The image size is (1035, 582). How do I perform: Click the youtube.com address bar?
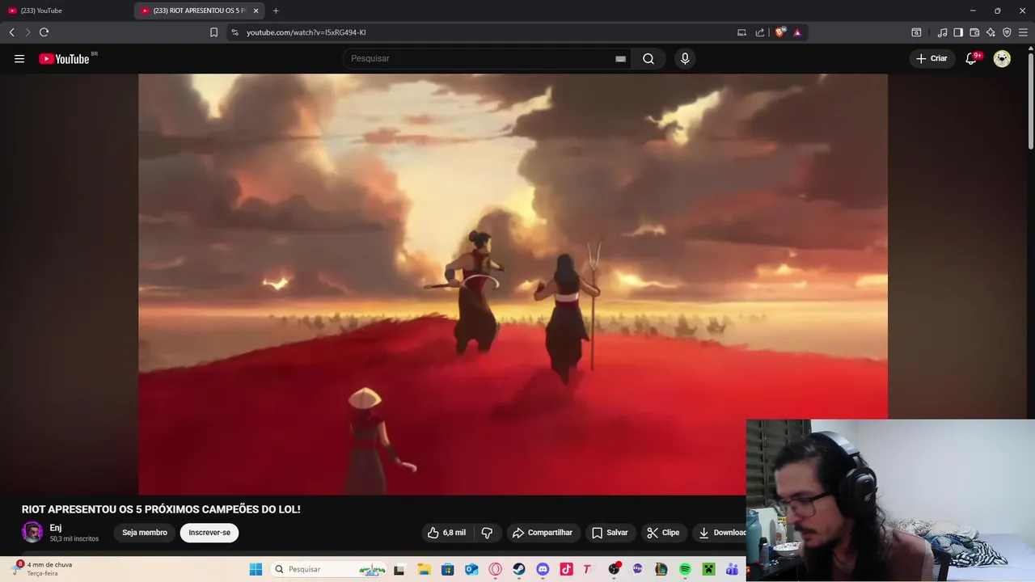click(485, 32)
